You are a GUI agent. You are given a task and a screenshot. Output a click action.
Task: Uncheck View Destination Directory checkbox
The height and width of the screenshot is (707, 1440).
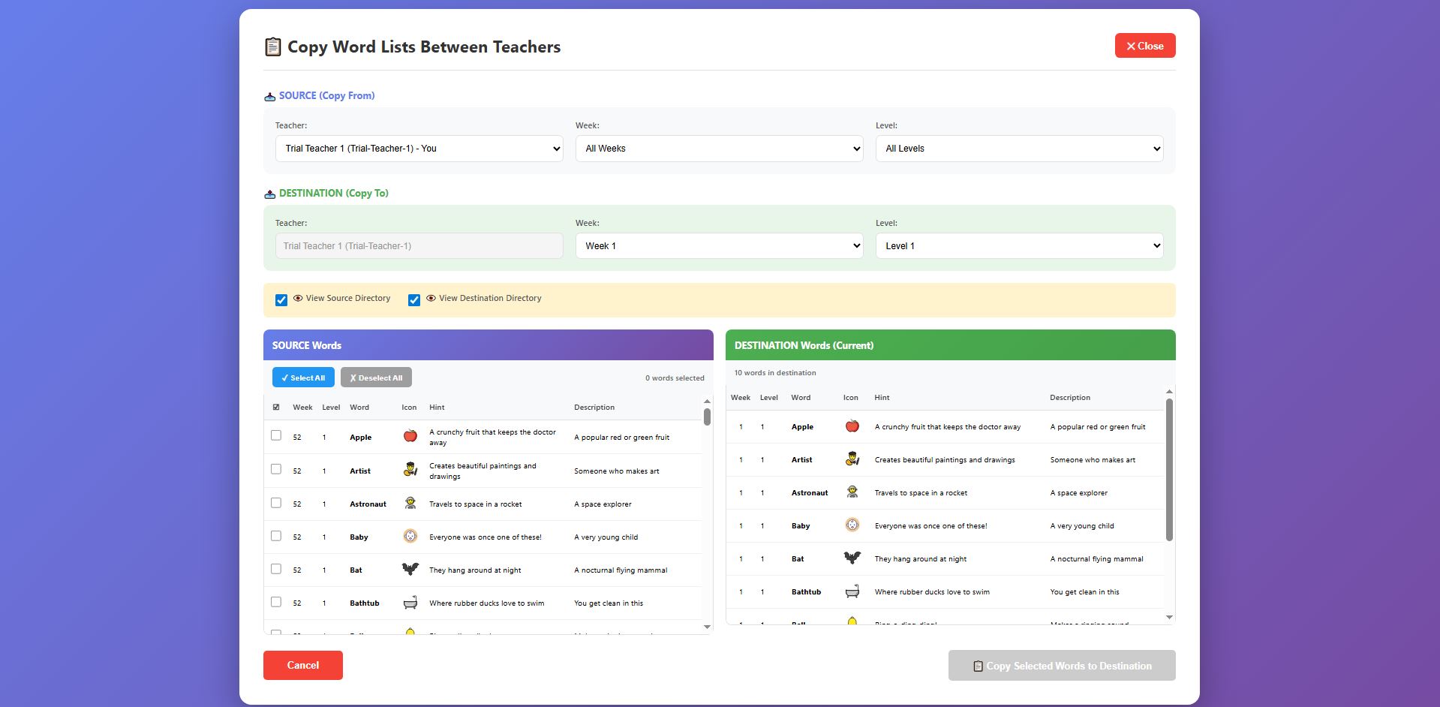pyautogui.click(x=414, y=300)
